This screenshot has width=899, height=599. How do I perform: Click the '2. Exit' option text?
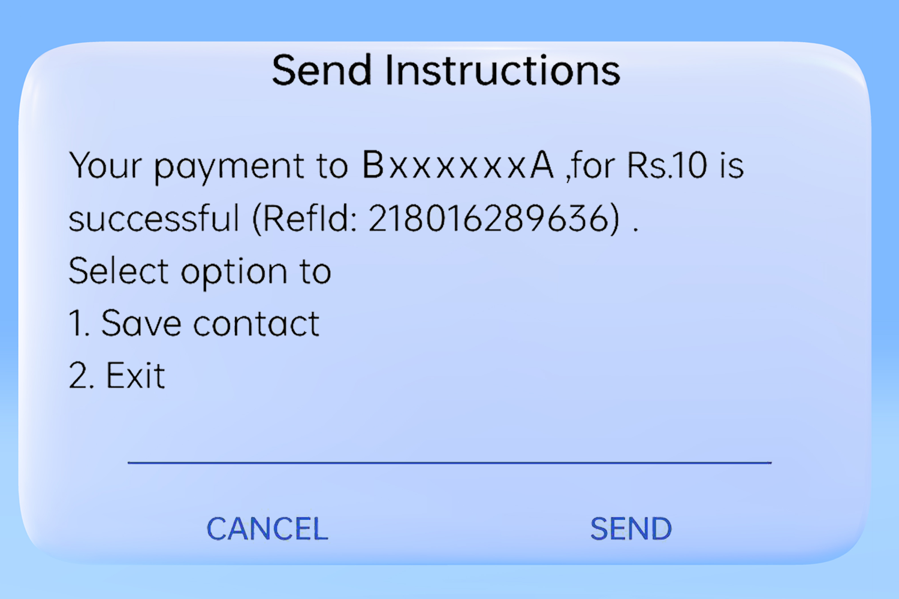[x=117, y=376]
